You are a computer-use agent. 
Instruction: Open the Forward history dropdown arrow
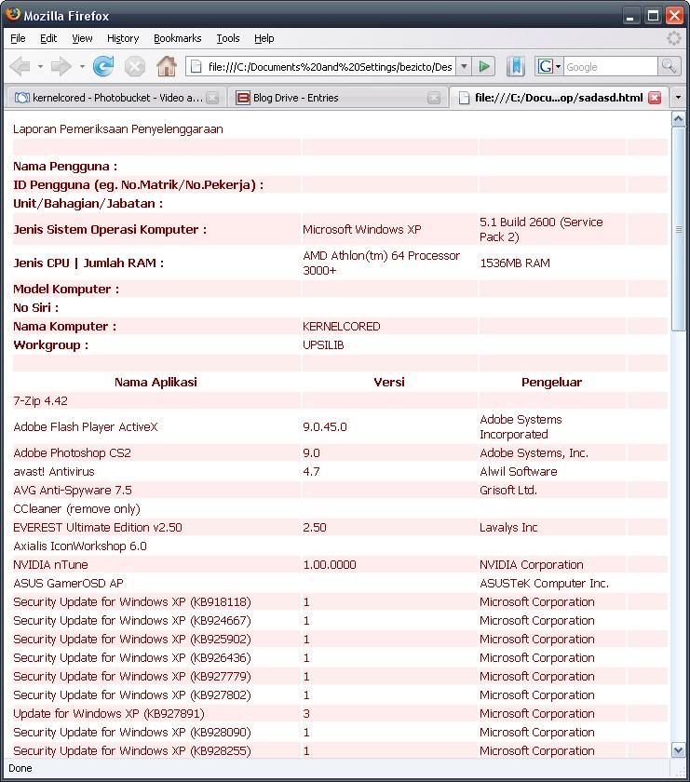(82, 66)
